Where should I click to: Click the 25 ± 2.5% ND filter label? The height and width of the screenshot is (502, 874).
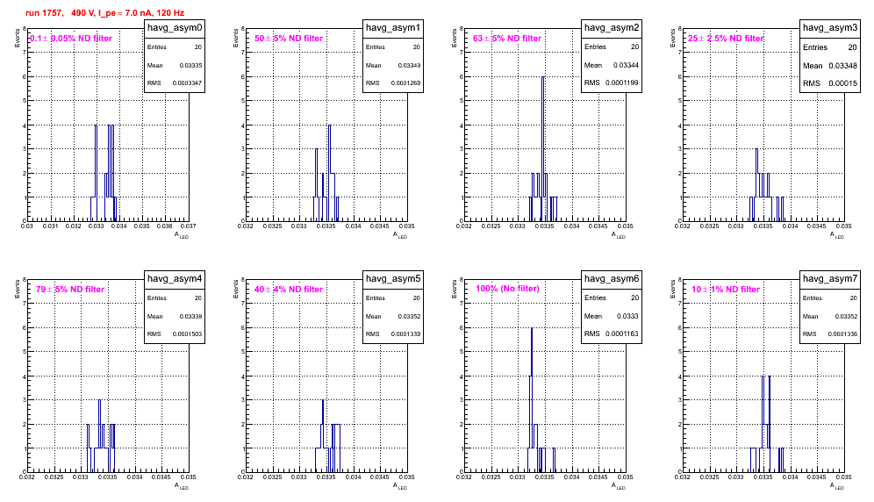(726, 39)
